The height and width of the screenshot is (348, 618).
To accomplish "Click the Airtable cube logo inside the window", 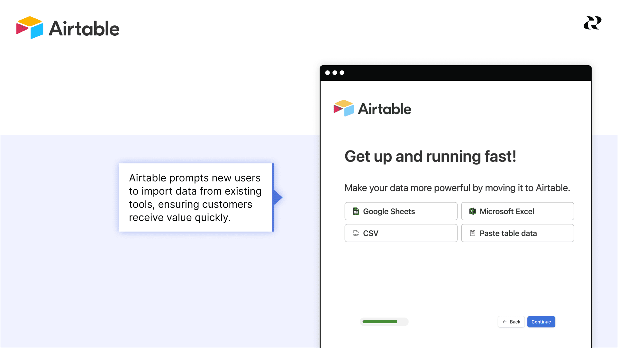I will point(343,108).
